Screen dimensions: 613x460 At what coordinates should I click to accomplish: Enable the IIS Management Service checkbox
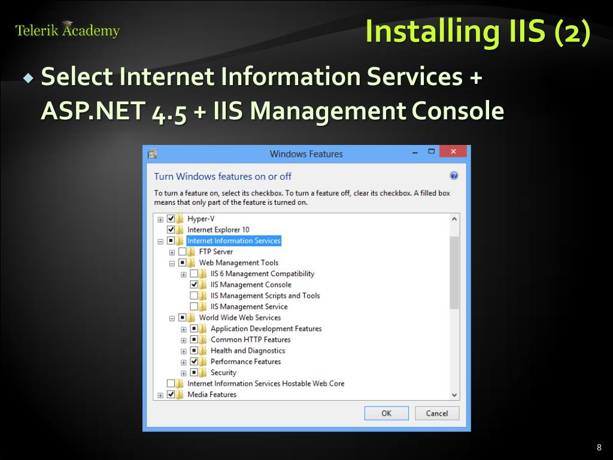pos(194,306)
